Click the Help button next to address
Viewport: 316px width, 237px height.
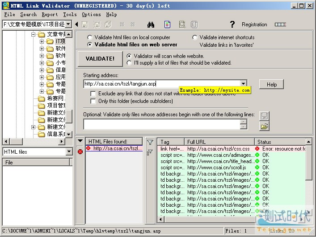tap(271, 84)
